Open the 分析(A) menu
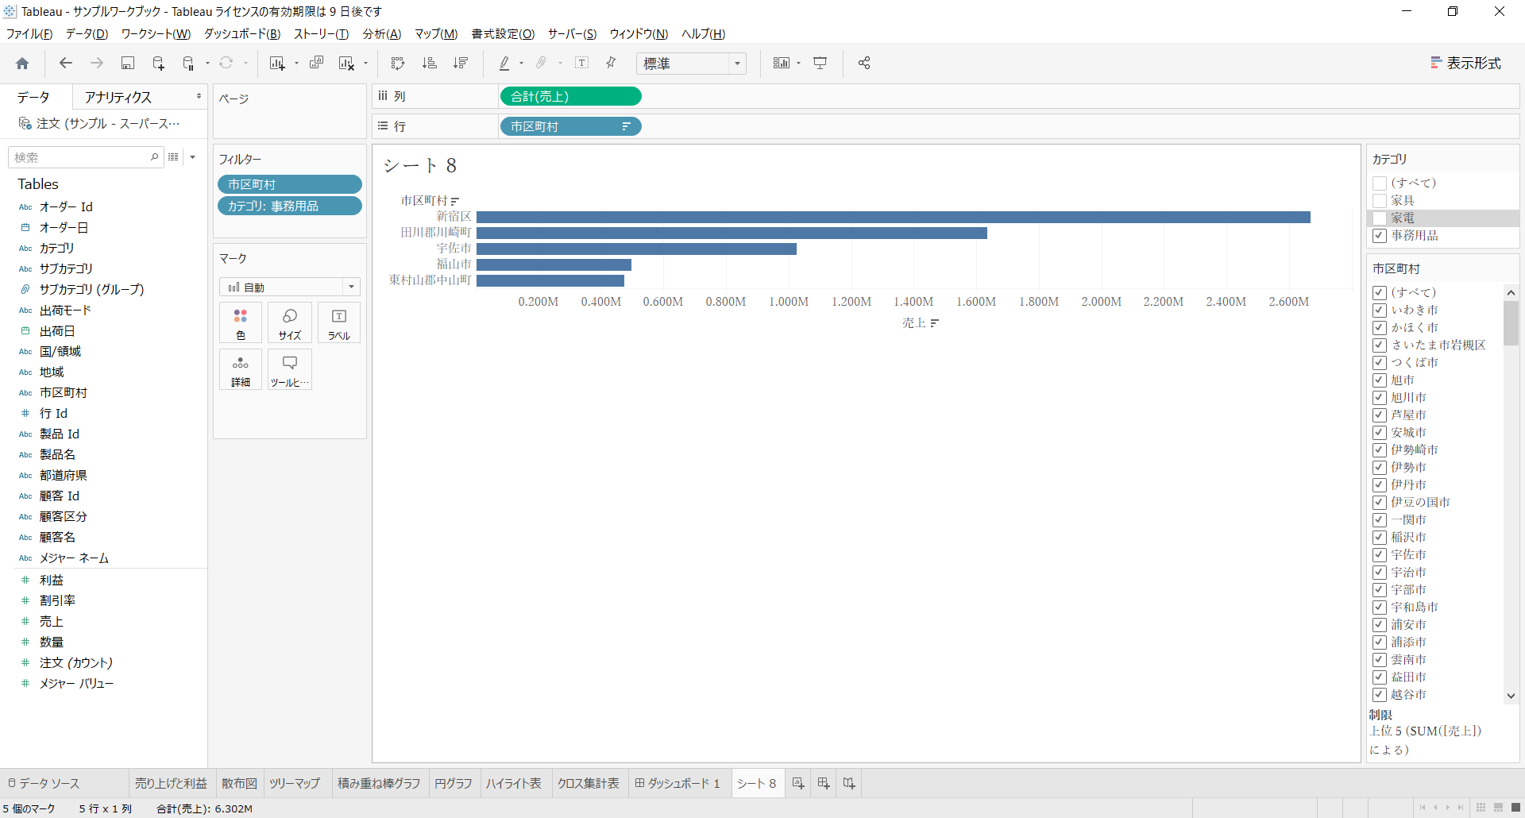The image size is (1525, 818). click(382, 34)
